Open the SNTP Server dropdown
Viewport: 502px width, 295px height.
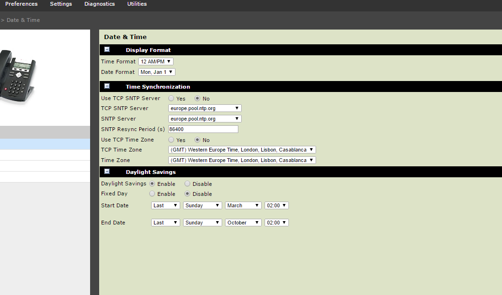[x=205, y=119]
